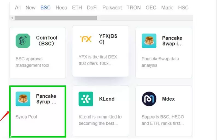219x140 pixels.
Task: Open the Heco category tab
Action: (61, 8)
